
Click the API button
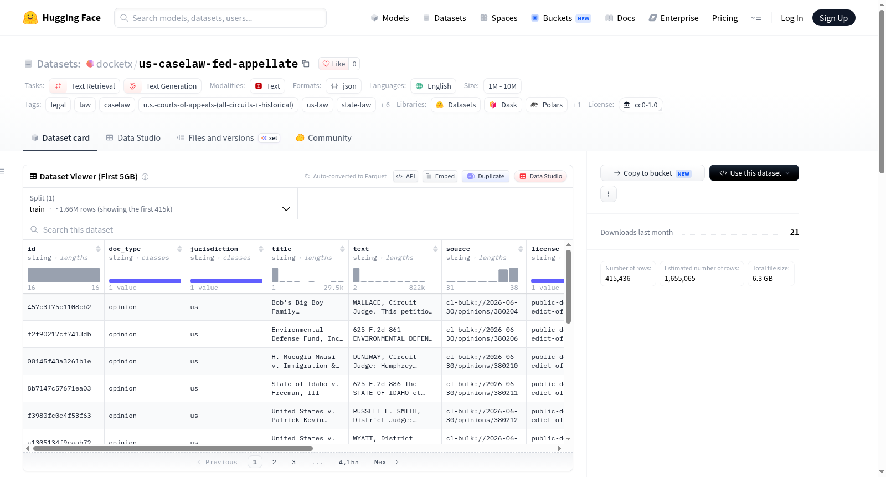[x=405, y=176]
